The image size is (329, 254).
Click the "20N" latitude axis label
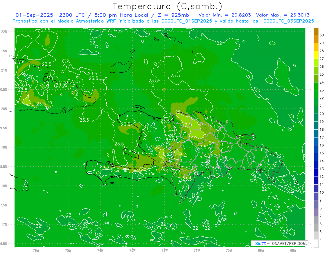tap(4, 109)
